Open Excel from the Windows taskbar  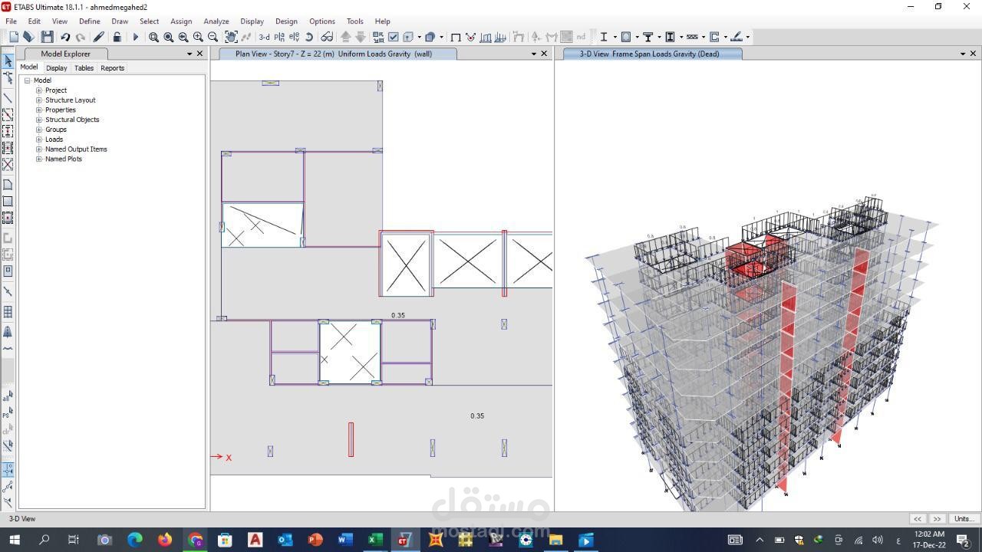tap(374, 540)
